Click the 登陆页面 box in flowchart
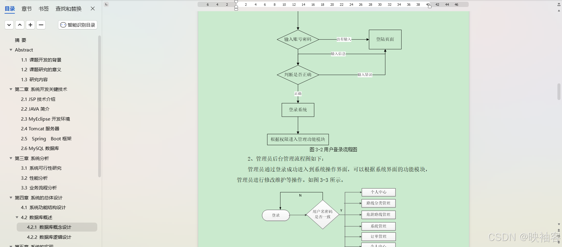This screenshot has width=562, height=247. pyautogui.click(x=385, y=39)
